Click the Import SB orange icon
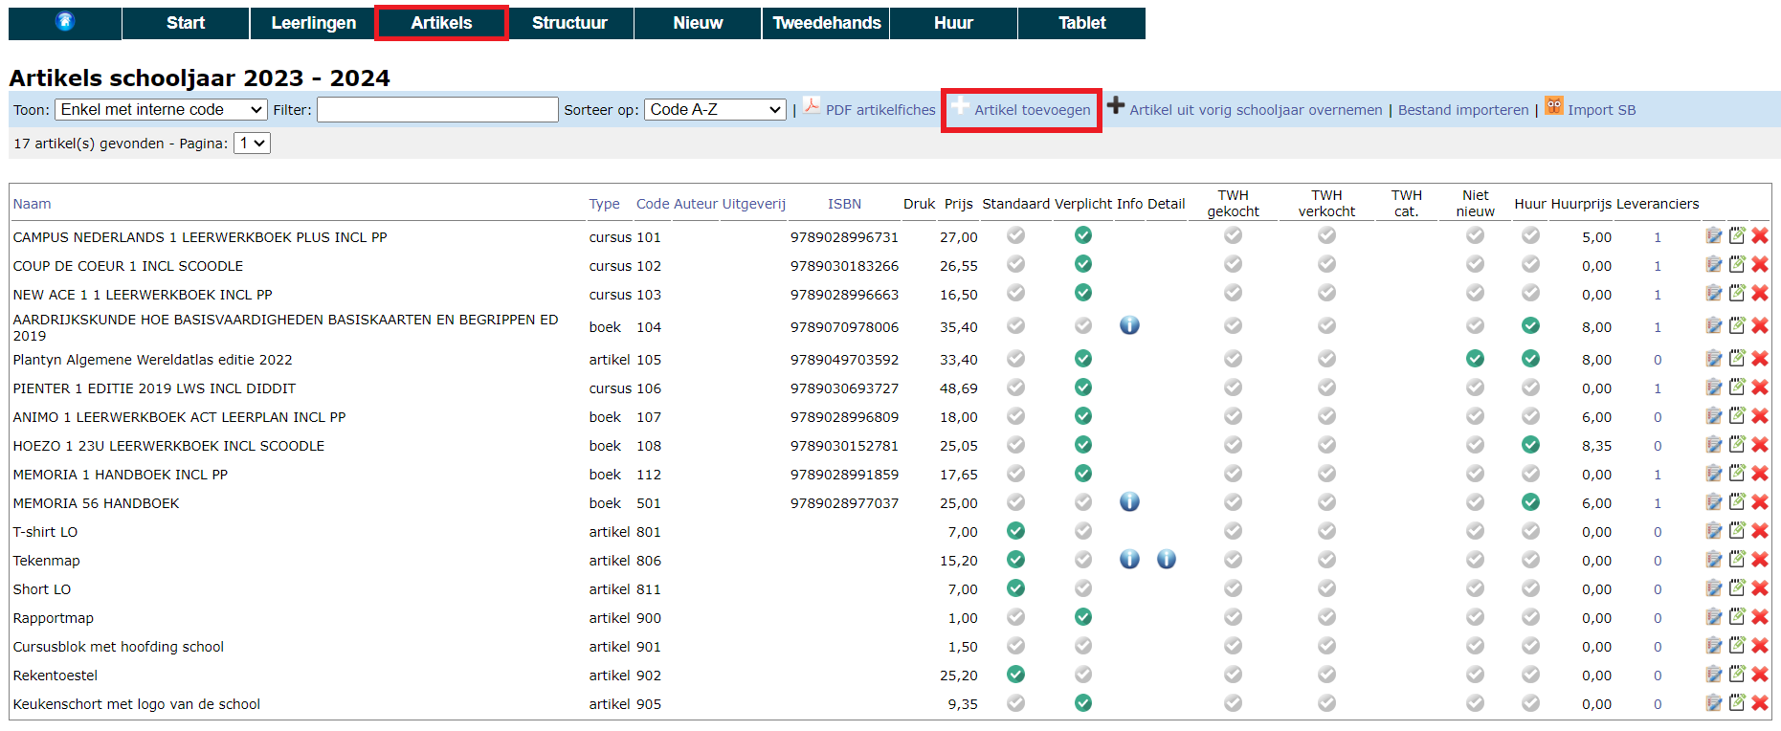 pos(1553,106)
